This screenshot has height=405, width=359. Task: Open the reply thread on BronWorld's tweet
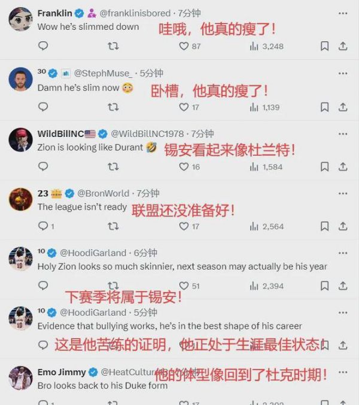(46, 226)
